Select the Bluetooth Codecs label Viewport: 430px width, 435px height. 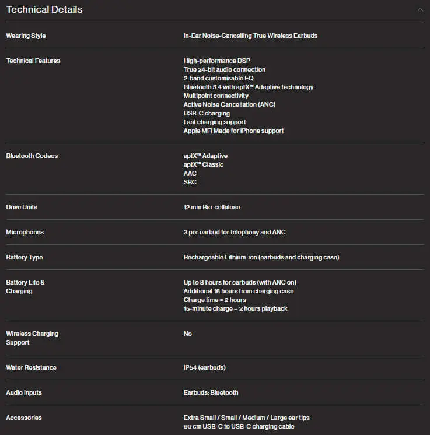(x=32, y=156)
